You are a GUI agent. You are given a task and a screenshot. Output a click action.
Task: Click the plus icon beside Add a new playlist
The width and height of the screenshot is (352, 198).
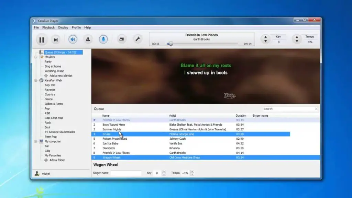[x=46, y=76]
